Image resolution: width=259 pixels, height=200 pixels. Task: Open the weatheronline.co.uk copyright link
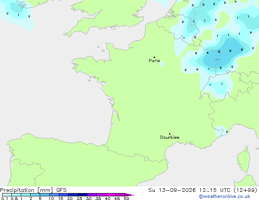pyautogui.click(x=225, y=196)
